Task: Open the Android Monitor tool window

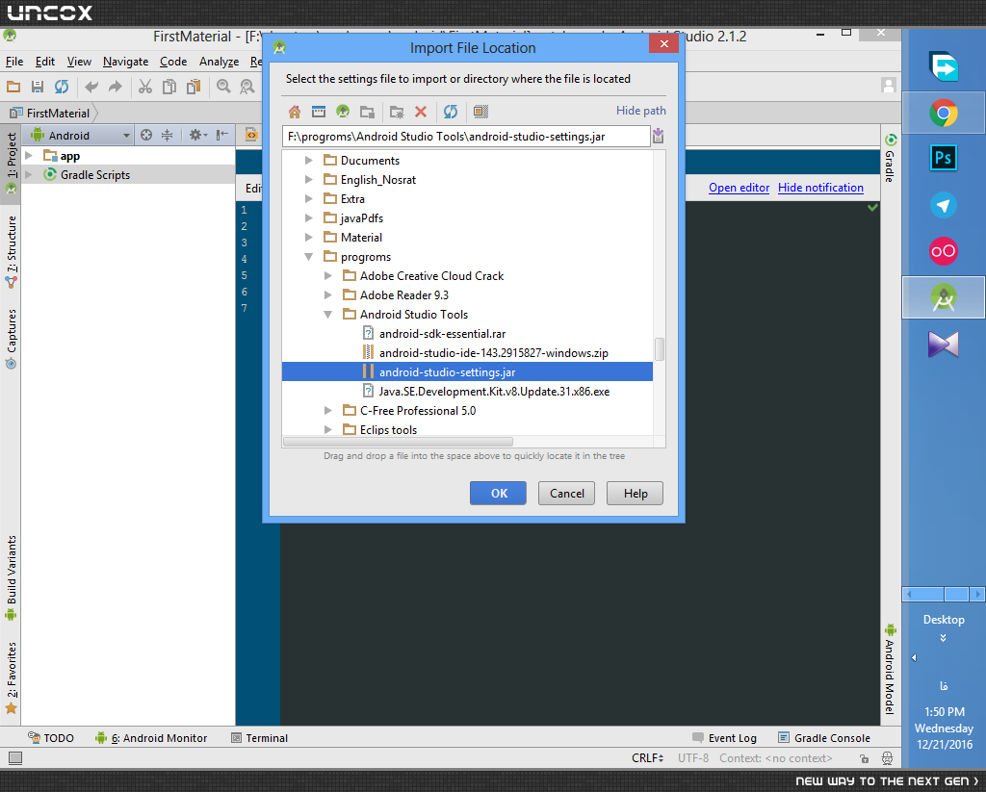Action: click(x=151, y=738)
